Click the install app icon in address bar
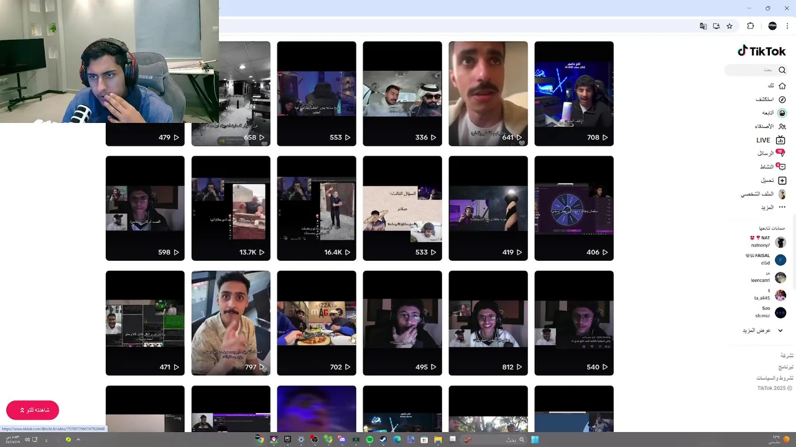 pyautogui.click(x=716, y=26)
